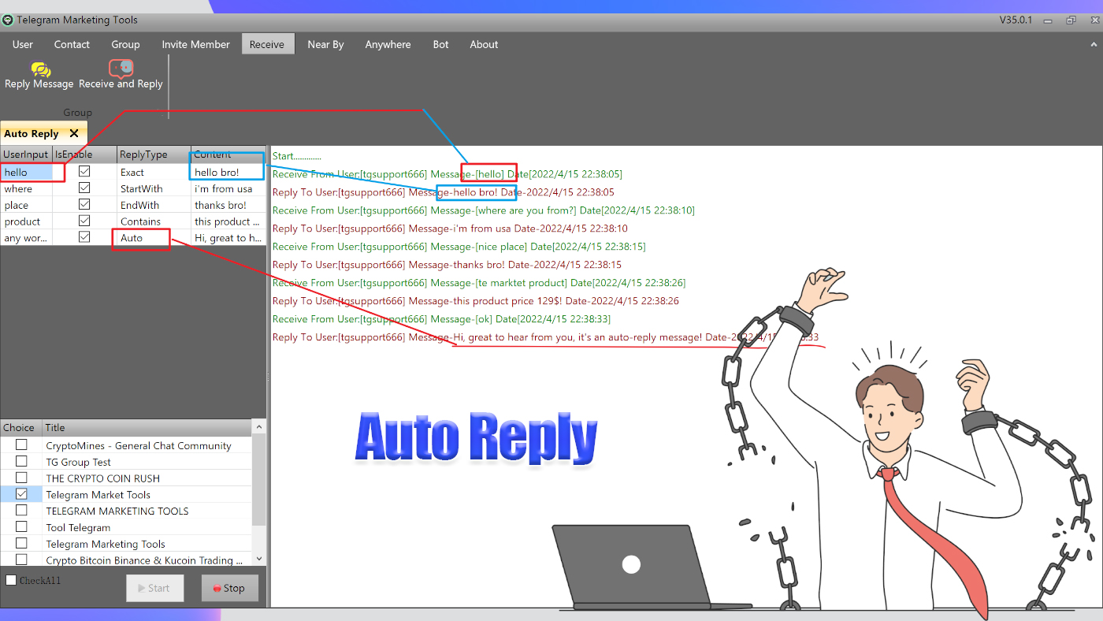
Task: Select the 'hello' UserInput cell
Action: coord(28,171)
